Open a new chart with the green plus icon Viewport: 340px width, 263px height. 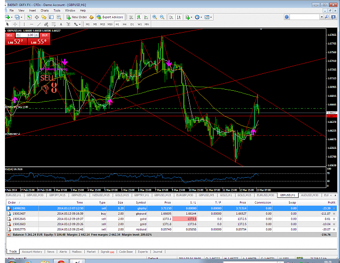8,17
